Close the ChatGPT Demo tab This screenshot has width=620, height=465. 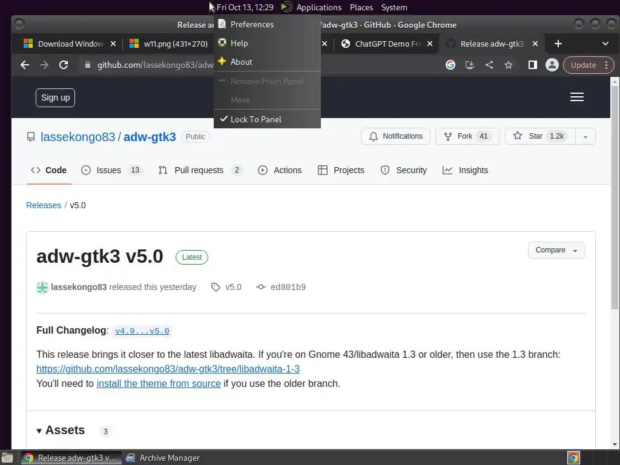pyautogui.click(x=430, y=44)
